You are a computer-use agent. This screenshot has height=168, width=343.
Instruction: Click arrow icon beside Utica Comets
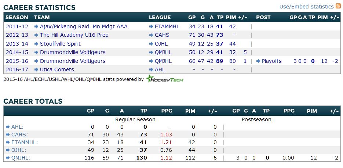point(36,69)
